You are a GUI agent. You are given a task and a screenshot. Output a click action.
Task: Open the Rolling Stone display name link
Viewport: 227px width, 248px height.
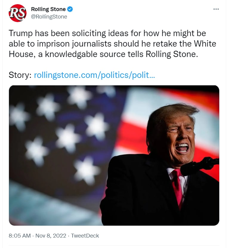(48, 9)
